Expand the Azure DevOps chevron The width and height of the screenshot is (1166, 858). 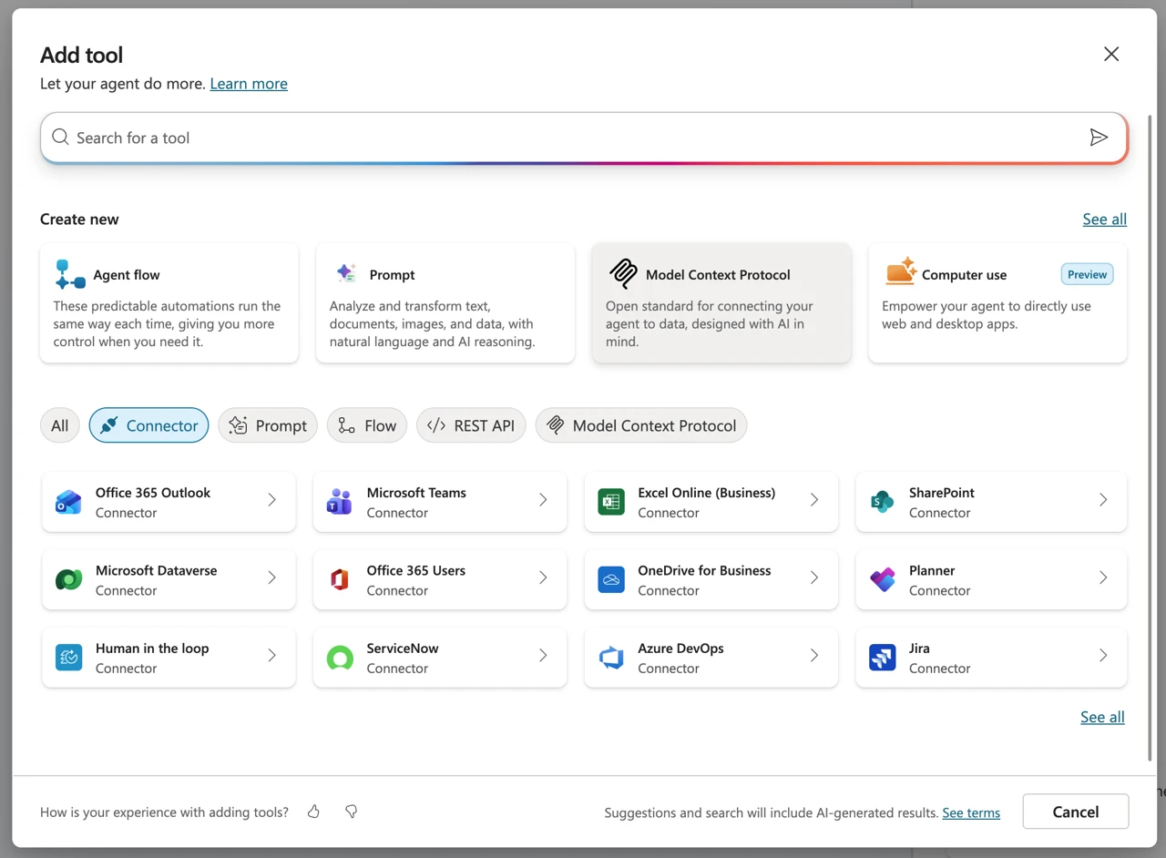[814, 655]
